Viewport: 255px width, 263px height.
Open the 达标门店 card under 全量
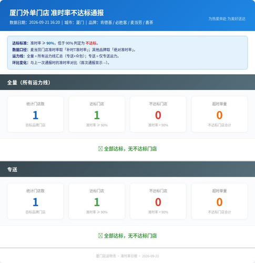pyautogui.click(x=97, y=114)
